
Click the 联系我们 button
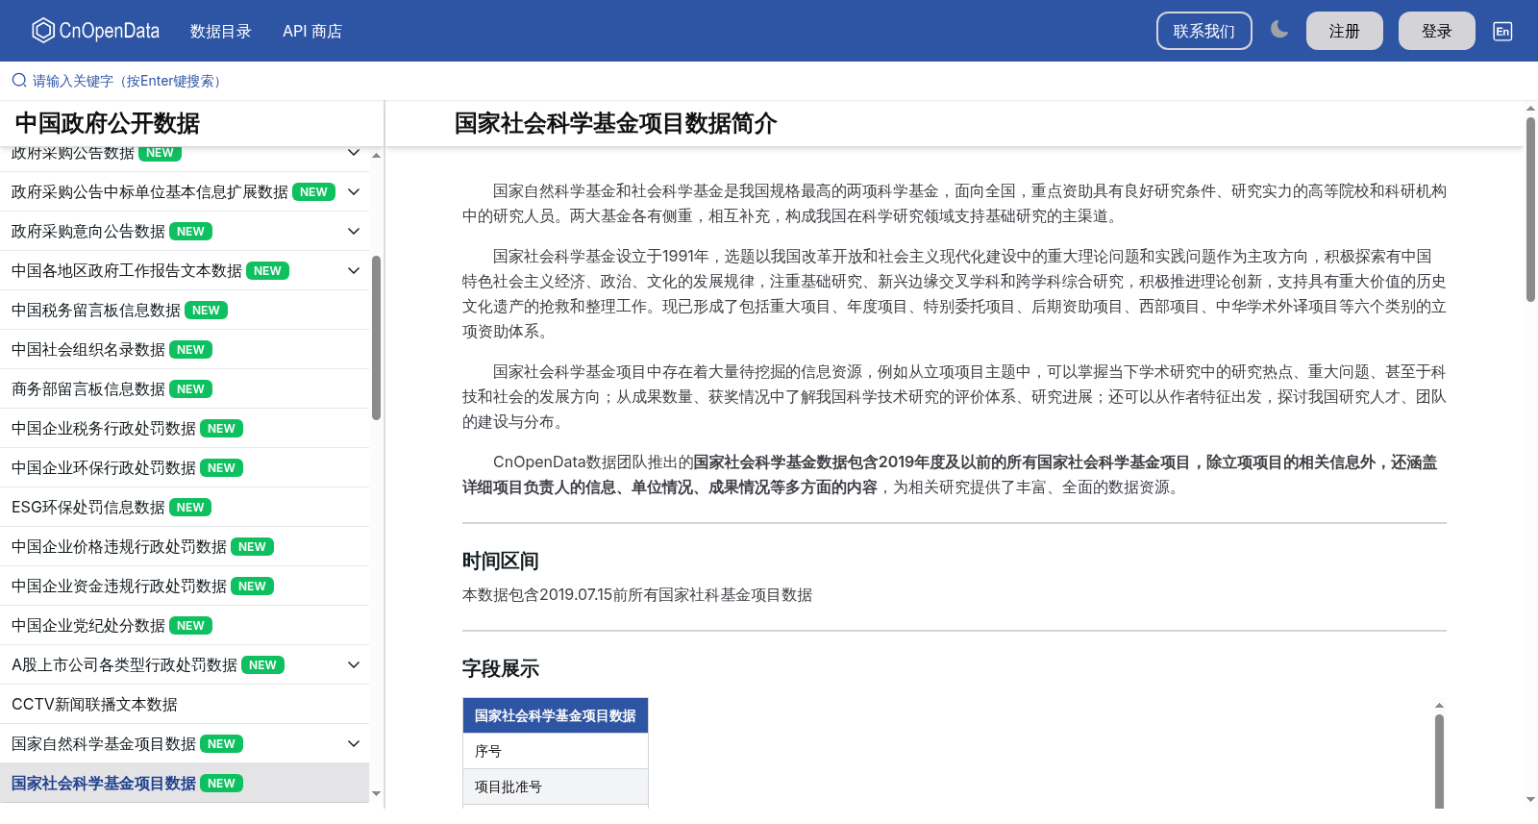tap(1204, 31)
